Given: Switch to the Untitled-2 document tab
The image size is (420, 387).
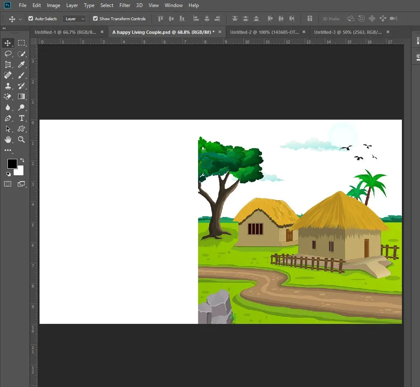Looking at the screenshot, I should (264, 32).
